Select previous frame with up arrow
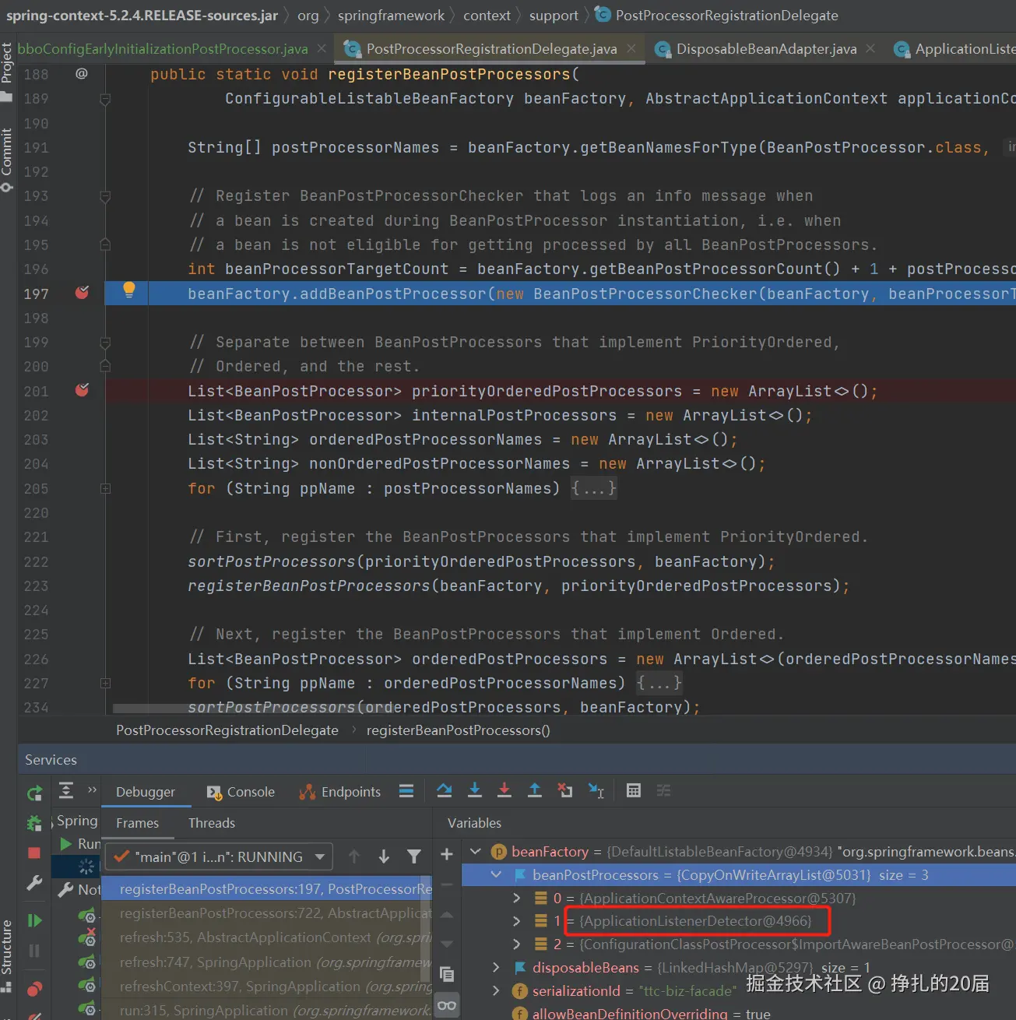This screenshot has height=1020, width=1016. (x=354, y=856)
